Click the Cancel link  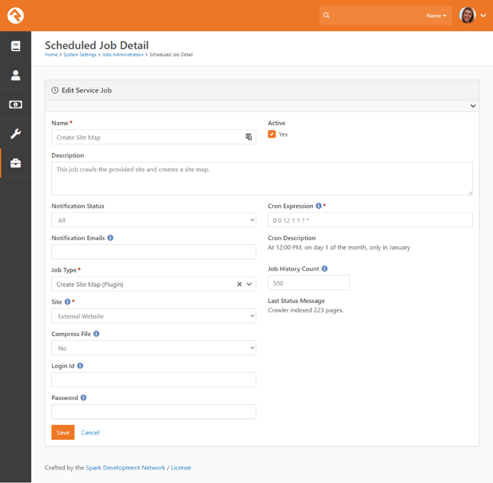click(91, 432)
